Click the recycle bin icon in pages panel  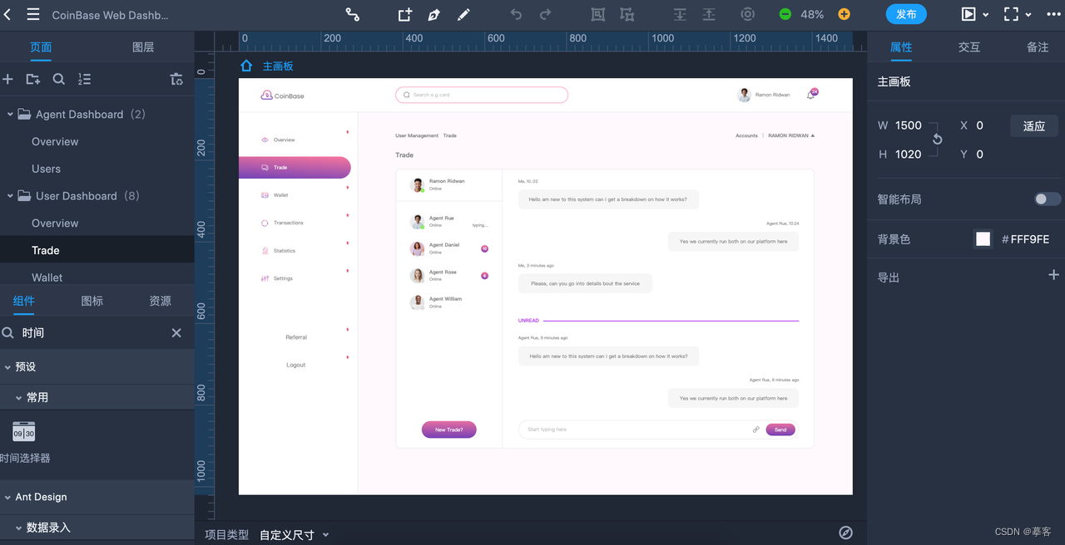pyautogui.click(x=176, y=79)
